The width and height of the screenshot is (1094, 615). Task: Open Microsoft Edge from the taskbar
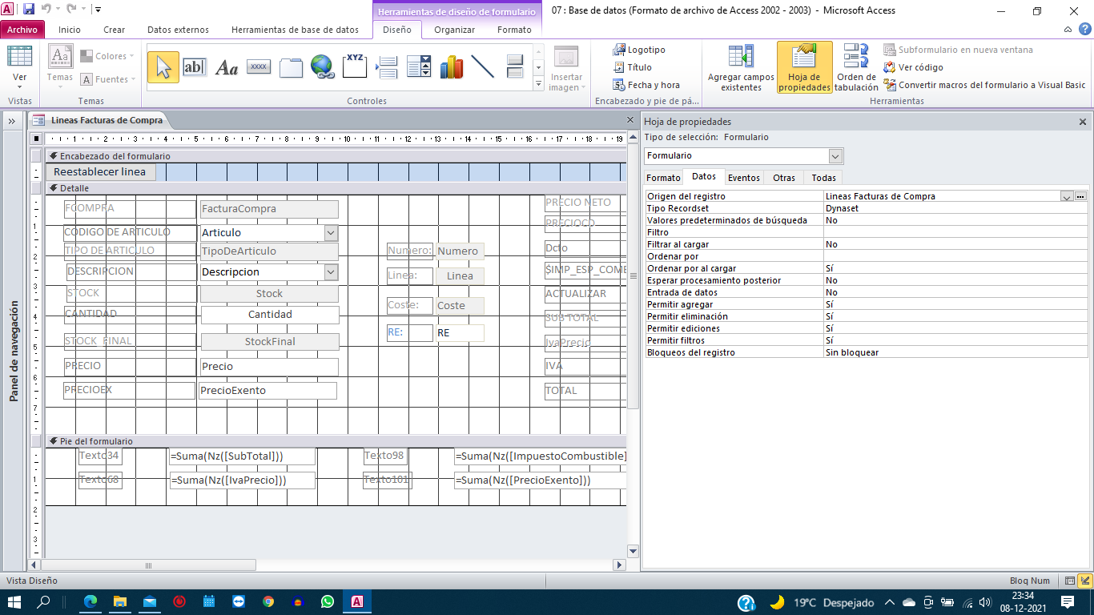point(90,601)
